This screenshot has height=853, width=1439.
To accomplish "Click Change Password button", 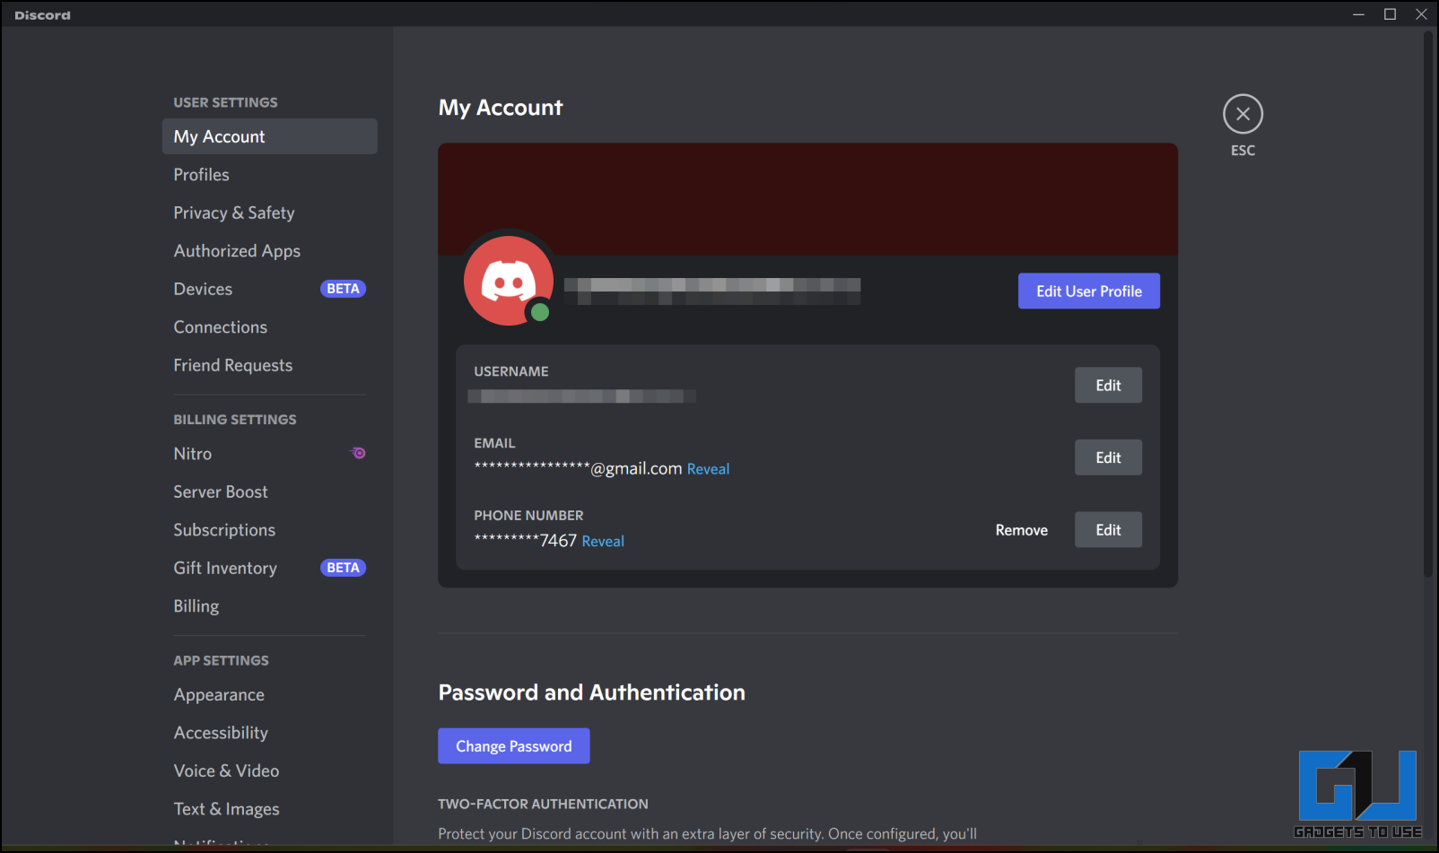I will click(x=513, y=746).
